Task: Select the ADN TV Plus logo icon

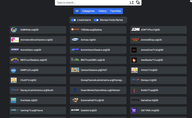Action: point(135,30)
